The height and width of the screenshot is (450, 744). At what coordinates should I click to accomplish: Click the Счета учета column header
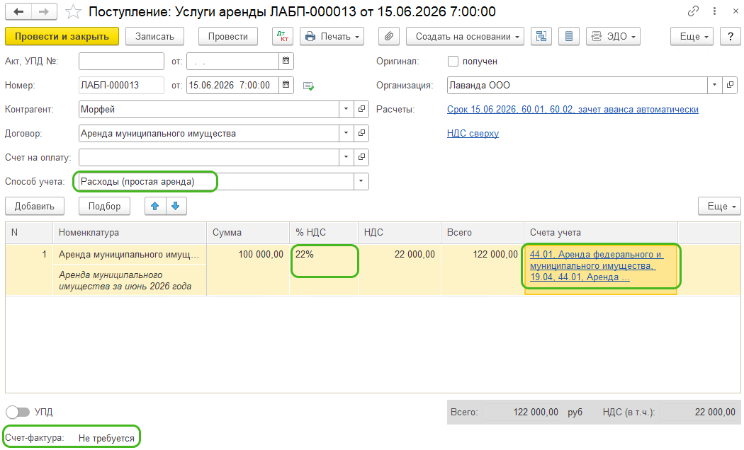[601, 233]
